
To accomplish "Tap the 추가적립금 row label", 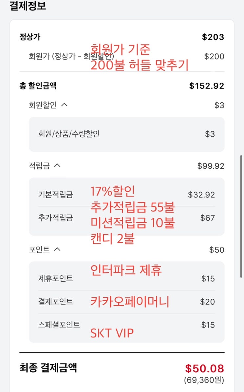I will click(x=55, y=218).
